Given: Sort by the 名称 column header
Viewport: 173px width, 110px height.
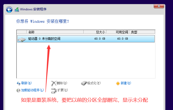Looking at the screenshot, I should pyautogui.click(x=55, y=32).
